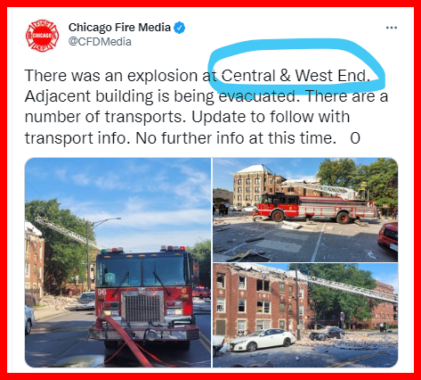421x380 pixels.
Task: Visit the Chicago Fire Media profile name
Action: 119,28
